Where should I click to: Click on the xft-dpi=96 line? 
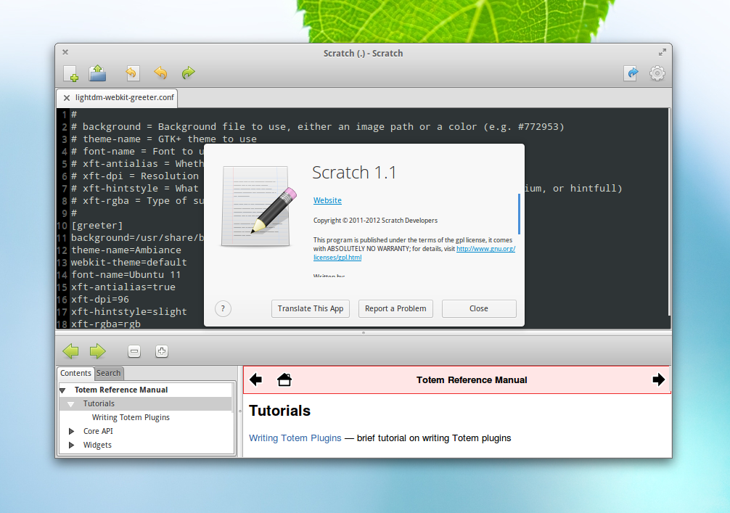pos(99,300)
